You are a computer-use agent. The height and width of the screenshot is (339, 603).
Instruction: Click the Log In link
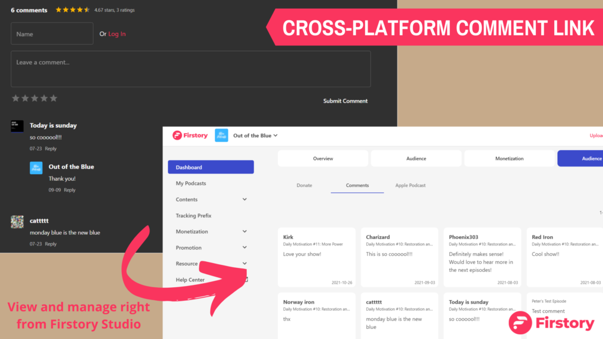tap(117, 34)
